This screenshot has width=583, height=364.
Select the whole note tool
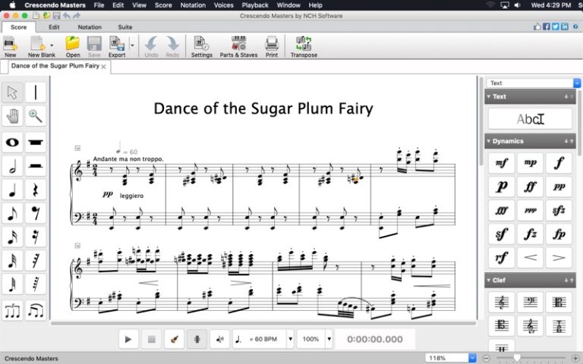click(x=12, y=143)
